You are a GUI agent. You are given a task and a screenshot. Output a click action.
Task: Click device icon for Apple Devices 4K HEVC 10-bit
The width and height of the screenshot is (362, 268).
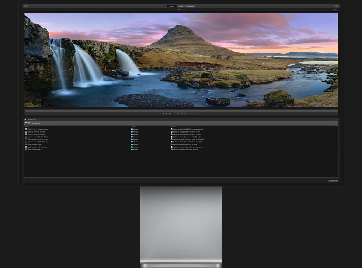(26, 139)
